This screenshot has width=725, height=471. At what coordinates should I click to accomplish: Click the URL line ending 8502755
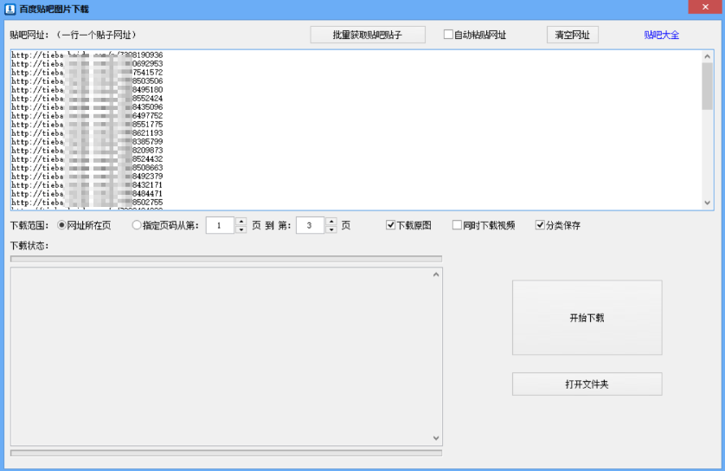[87, 203]
